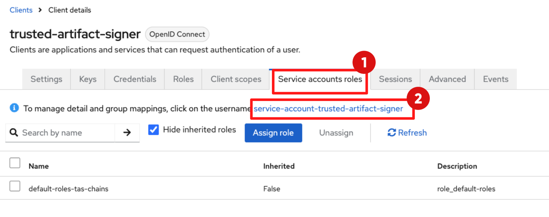Click the Search by name field
Viewport: 549px width, 217px height.
[67, 133]
